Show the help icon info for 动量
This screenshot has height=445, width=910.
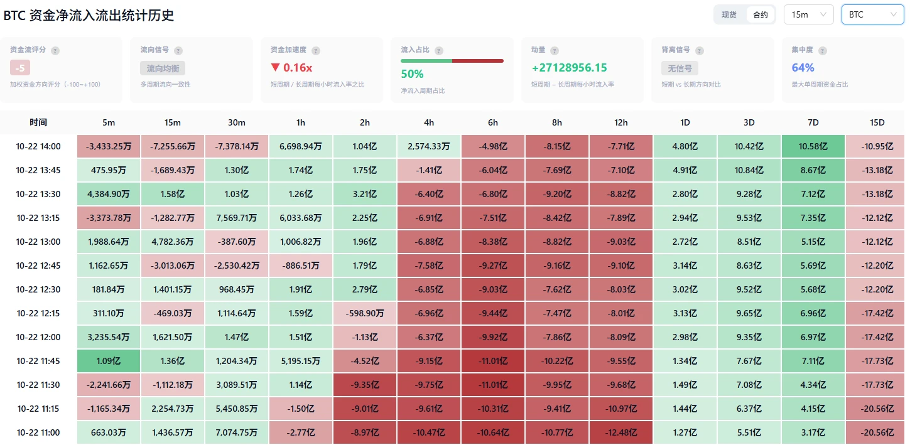pyautogui.click(x=555, y=50)
